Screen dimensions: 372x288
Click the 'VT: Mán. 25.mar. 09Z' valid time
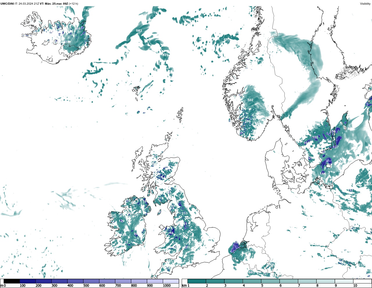pyautogui.click(x=54, y=4)
